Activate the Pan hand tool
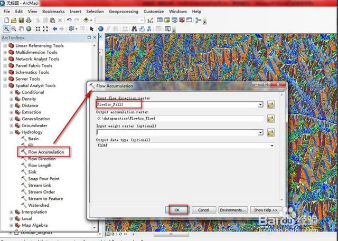Image resolution: width=338 pixels, height=241 pixels. 21,28
